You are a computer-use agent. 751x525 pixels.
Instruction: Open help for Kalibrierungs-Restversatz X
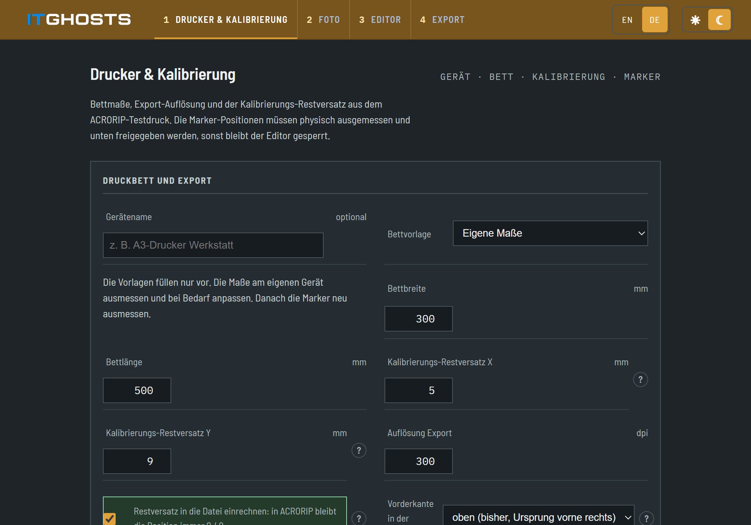pos(641,379)
